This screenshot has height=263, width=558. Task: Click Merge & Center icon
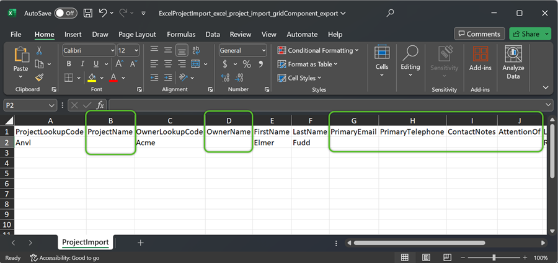tap(195, 64)
